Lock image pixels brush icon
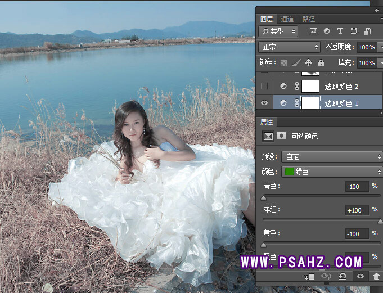Viewport: 383px width, 293px height. 296,64
